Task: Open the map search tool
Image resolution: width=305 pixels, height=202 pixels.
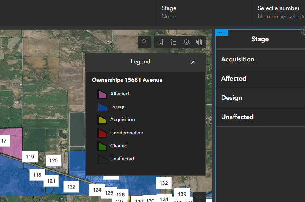Action: pos(145,42)
